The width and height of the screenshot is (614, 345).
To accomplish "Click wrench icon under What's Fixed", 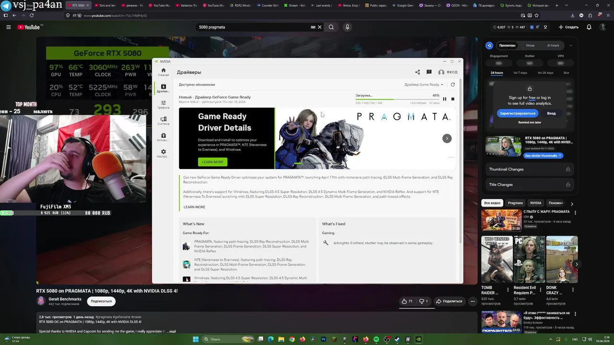I will [x=326, y=243].
